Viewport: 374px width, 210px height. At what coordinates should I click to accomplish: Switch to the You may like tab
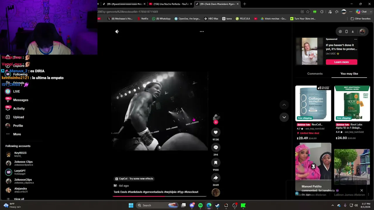point(349,74)
